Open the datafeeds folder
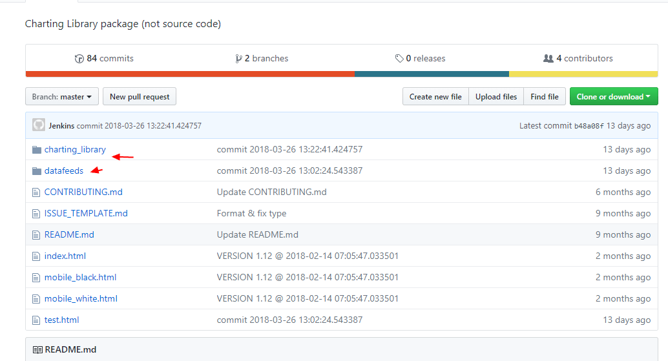The image size is (668, 361). coord(64,170)
